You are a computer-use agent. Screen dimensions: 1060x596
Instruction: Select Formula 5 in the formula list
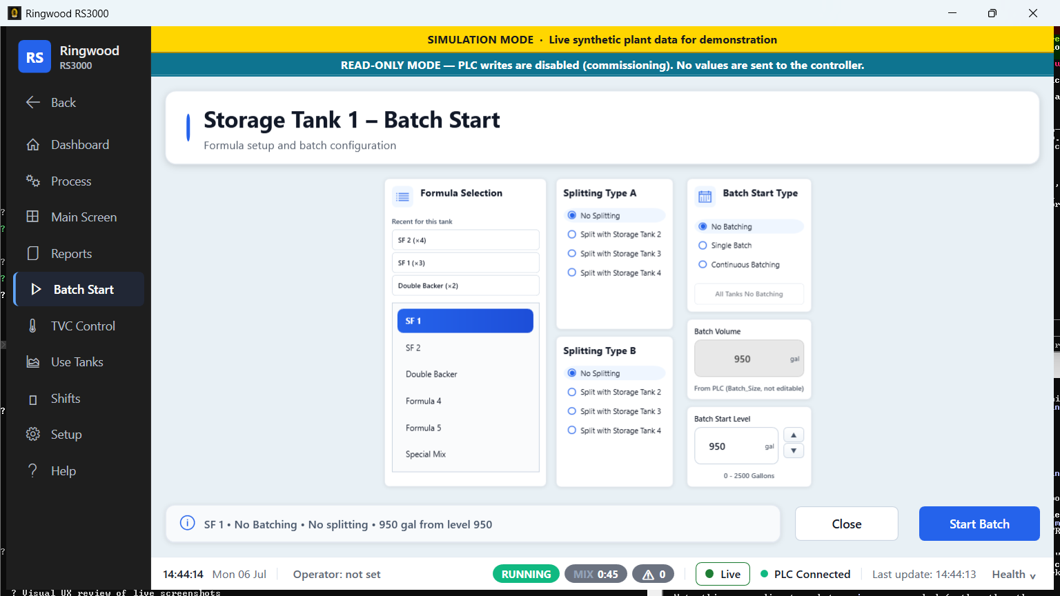tap(465, 428)
